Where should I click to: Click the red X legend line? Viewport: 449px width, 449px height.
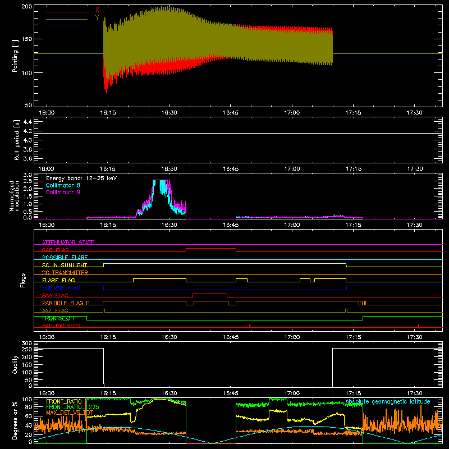tap(67, 12)
